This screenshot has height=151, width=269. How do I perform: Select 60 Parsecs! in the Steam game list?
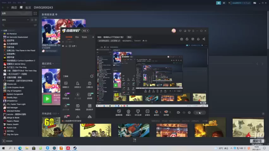point(12,34)
